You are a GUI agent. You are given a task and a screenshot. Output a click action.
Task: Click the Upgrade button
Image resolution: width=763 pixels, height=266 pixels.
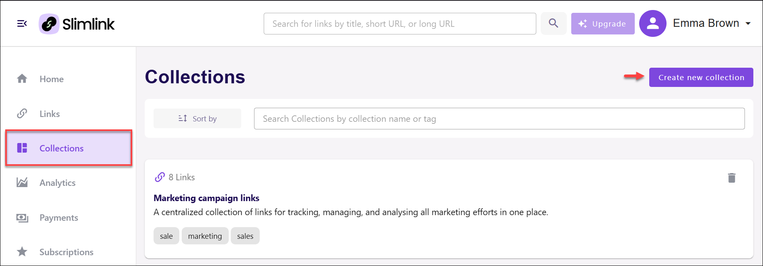pos(603,24)
